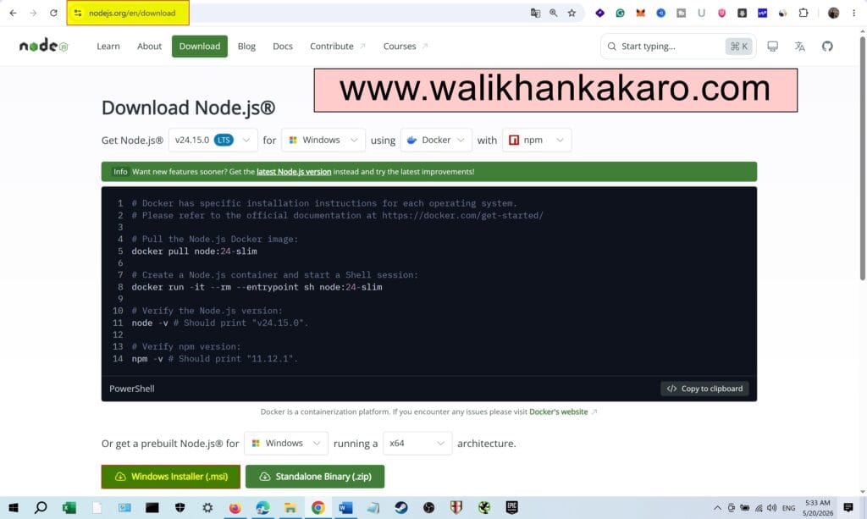
Task: Open Microsoft Edge from the taskbar
Action: click(x=262, y=507)
